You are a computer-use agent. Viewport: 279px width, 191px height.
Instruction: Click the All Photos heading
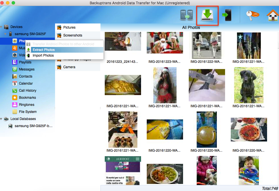point(191,28)
